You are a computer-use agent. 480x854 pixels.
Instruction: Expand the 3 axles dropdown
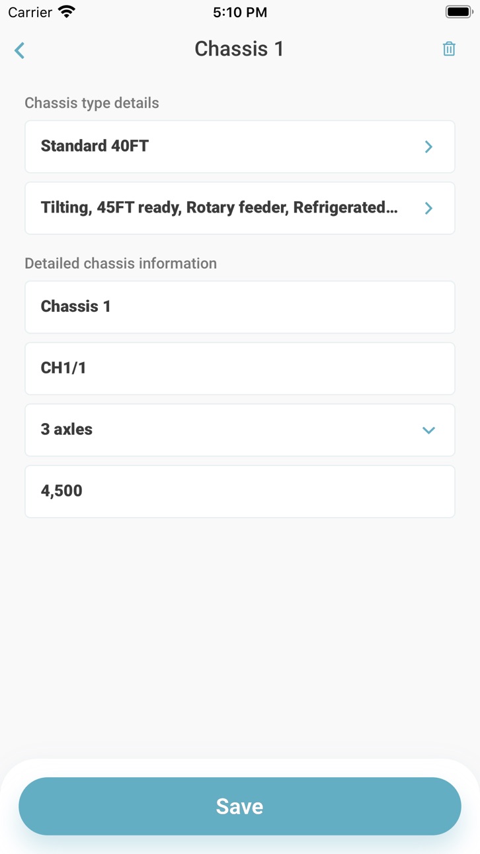click(x=240, y=430)
